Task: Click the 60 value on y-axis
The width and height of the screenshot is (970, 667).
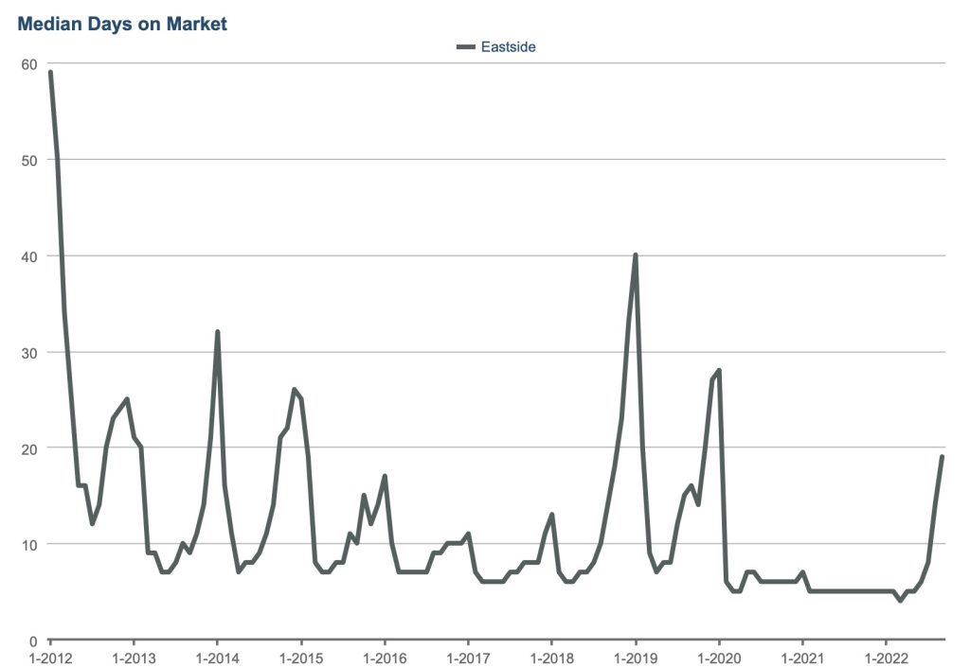Action: [28, 64]
